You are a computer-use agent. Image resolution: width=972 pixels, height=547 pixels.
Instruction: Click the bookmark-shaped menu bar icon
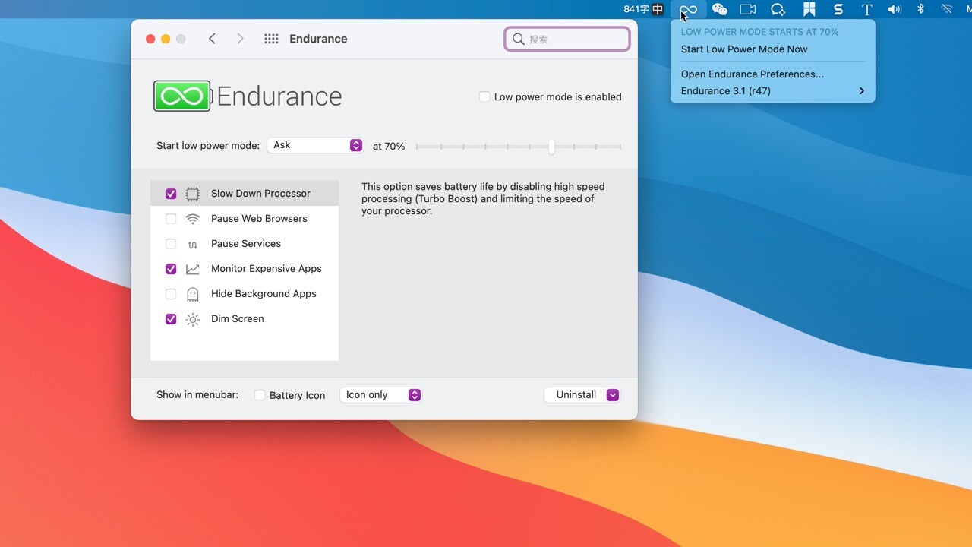tap(809, 9)
